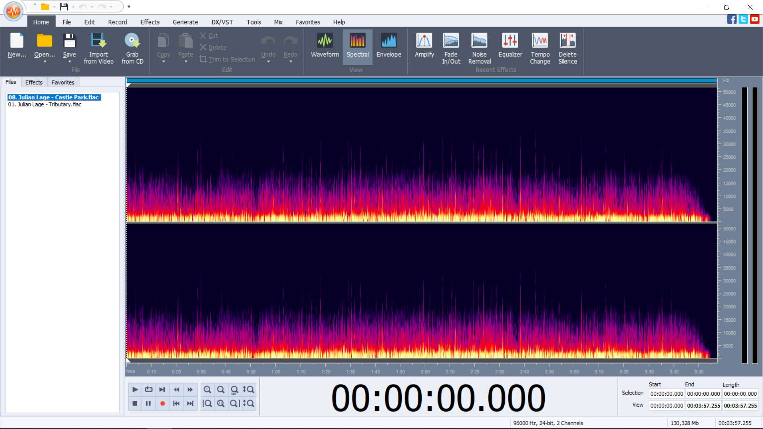Switch to the Effects side panel tab
This screenshot has height=429, width=763.
tap(34, 82)
